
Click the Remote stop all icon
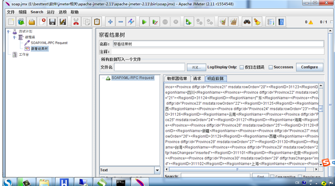(199, 22)
